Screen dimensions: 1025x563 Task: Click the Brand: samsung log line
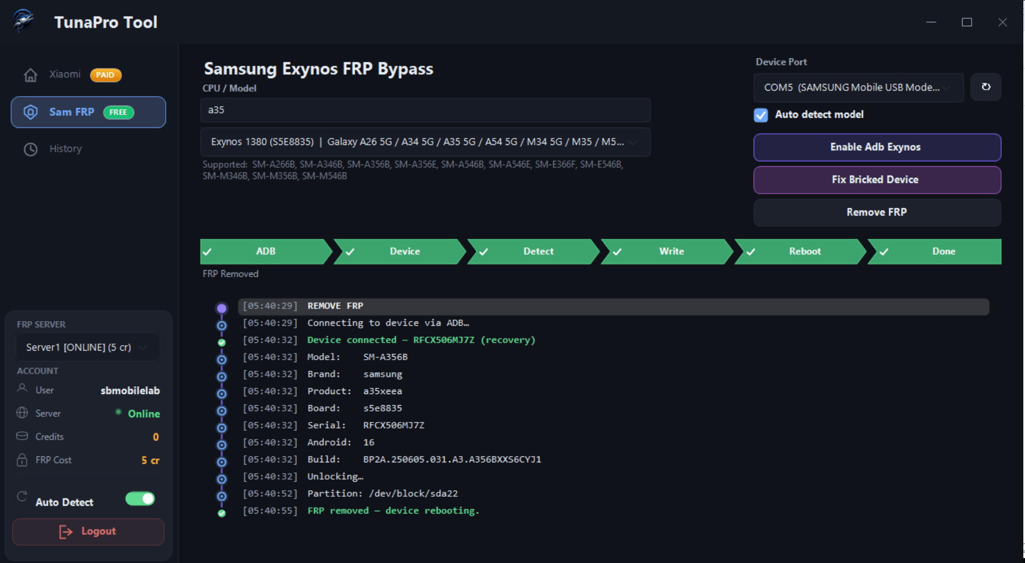coord(323,374)
